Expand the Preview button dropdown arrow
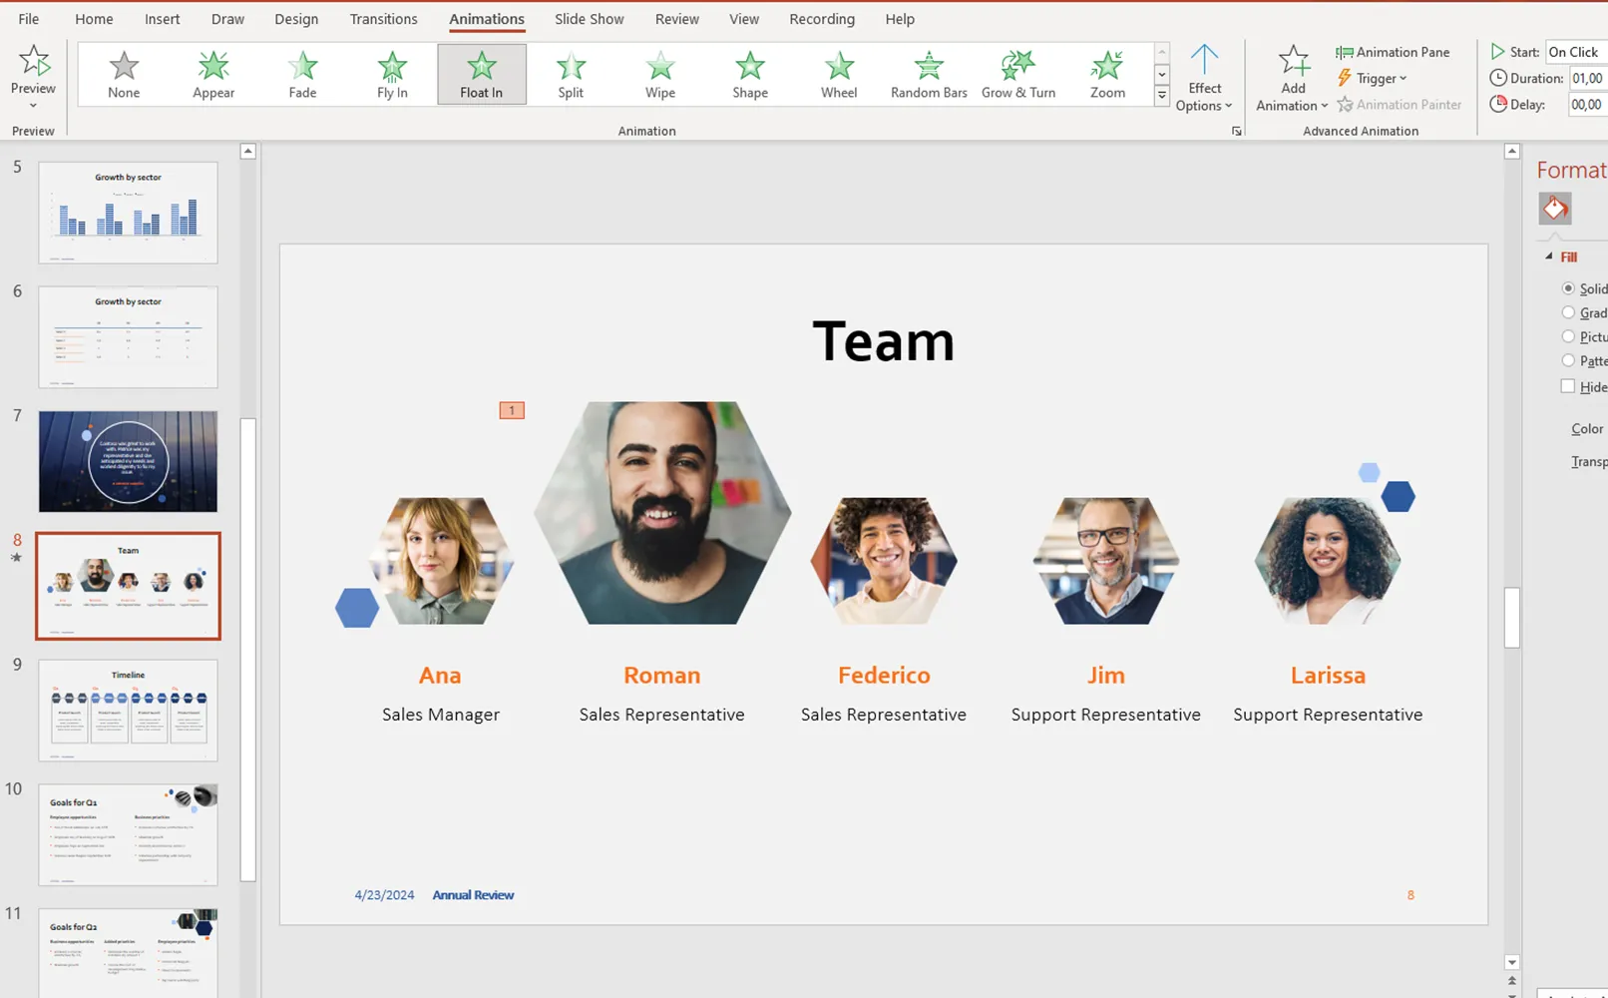Image resolution: width=1608 pixels, height=998 pixels. [x=33, y=106]
